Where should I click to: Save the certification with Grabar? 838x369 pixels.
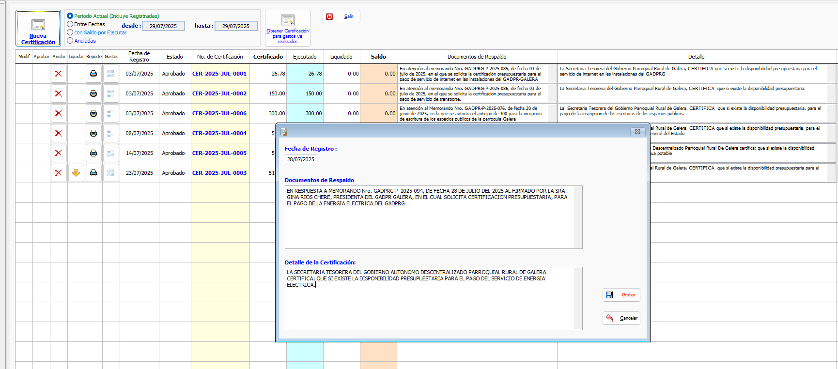(x=621, y=295)
